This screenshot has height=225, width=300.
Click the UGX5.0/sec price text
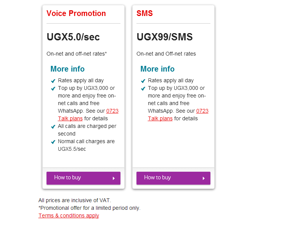[x=73, y=37]
